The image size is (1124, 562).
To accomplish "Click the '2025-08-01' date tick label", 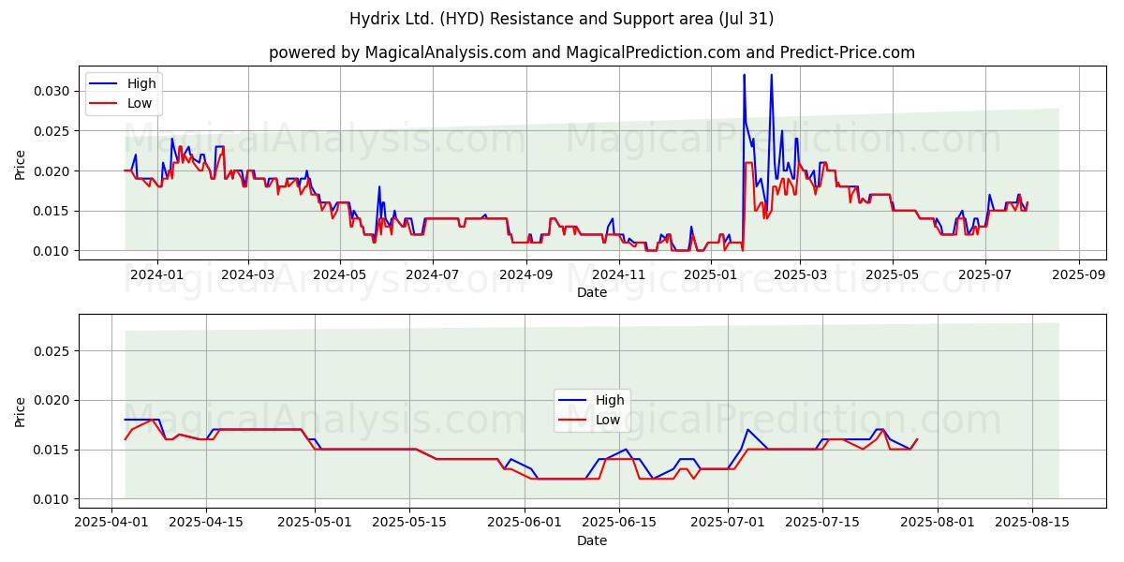I will (938, 524).
